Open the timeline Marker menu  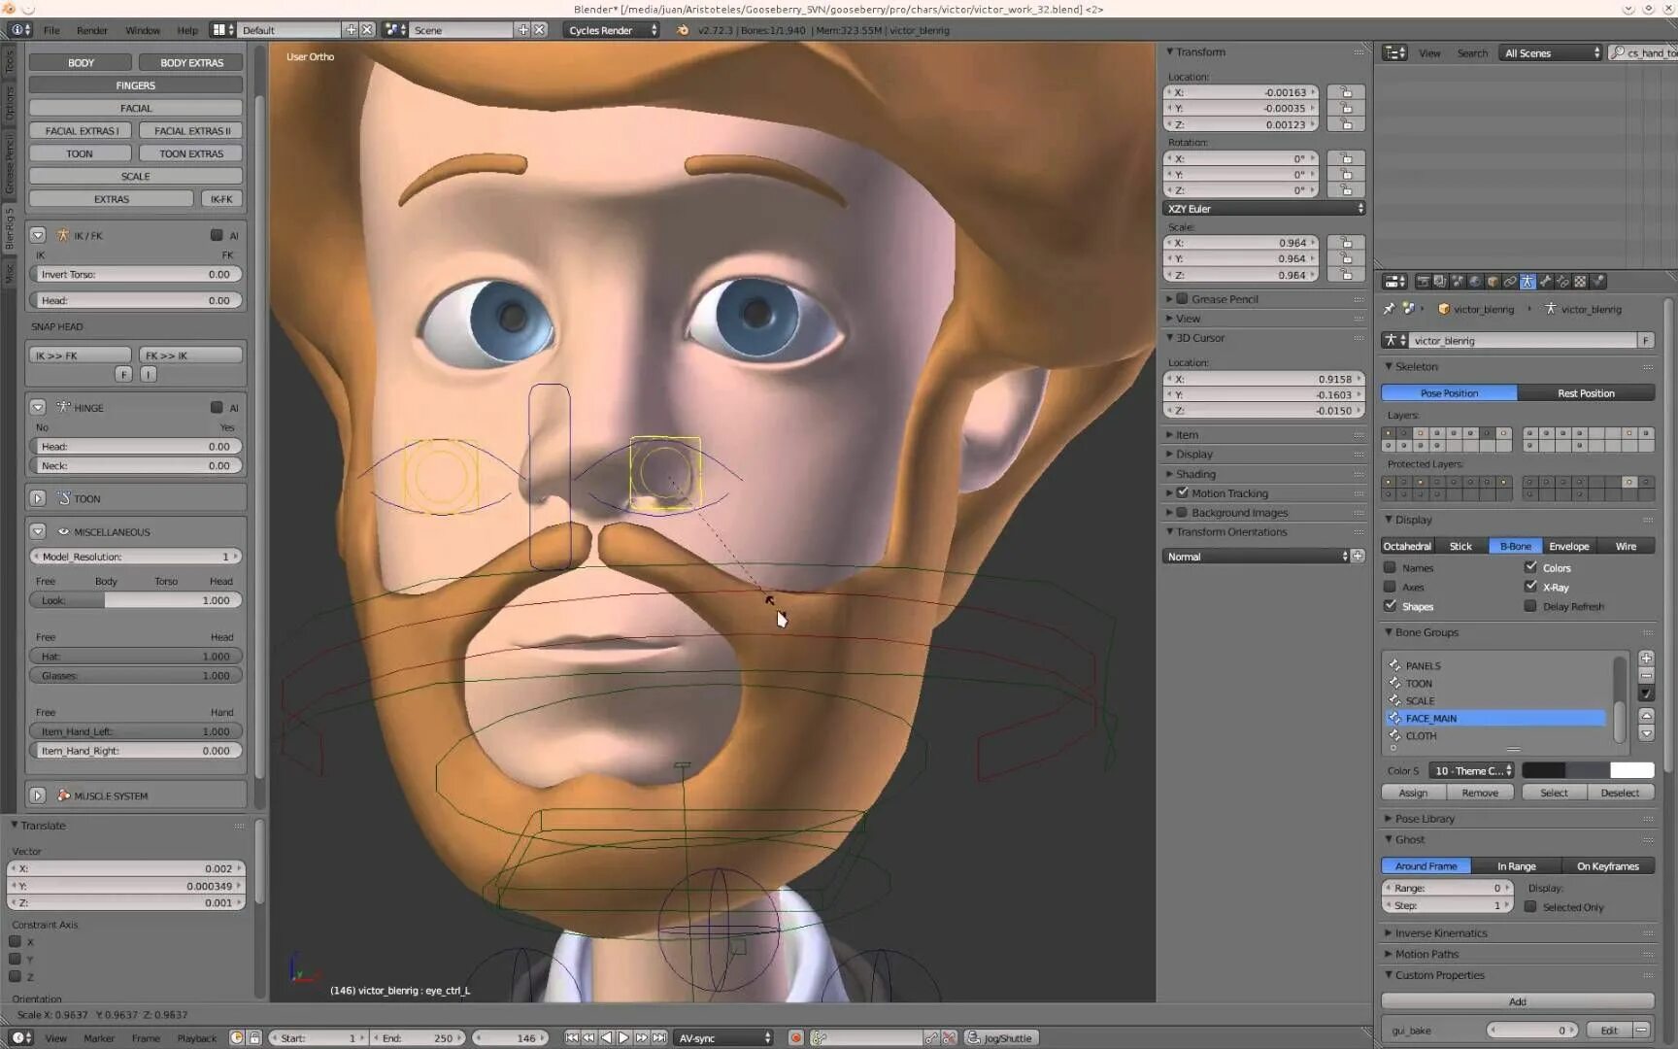pyautogui.click(x=99, y=1038)
